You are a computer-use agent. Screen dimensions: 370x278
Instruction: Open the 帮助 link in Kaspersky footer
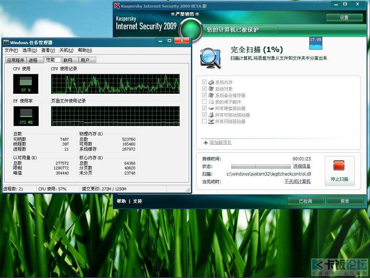(x=121, y=201)
